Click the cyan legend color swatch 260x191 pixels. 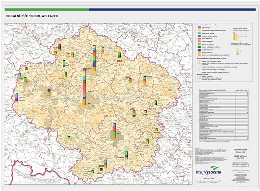tap(199, 33)
